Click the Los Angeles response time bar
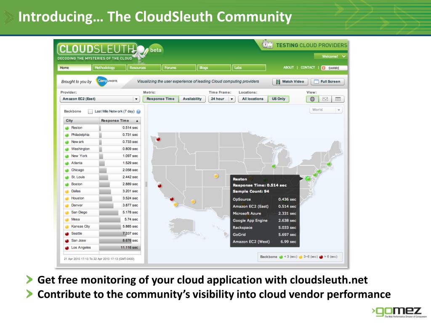The width and height of the screenshot is (431, 323). [x=120, y=248]
